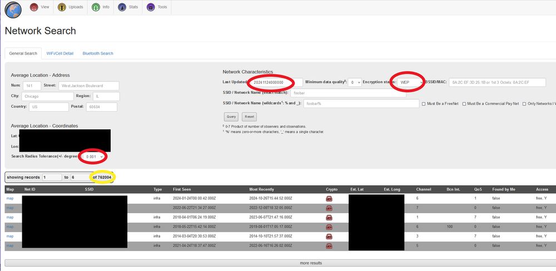556x271 pixels.
Task: Open map link for 2021-04-24 row
Action: (x=10, y=245)
